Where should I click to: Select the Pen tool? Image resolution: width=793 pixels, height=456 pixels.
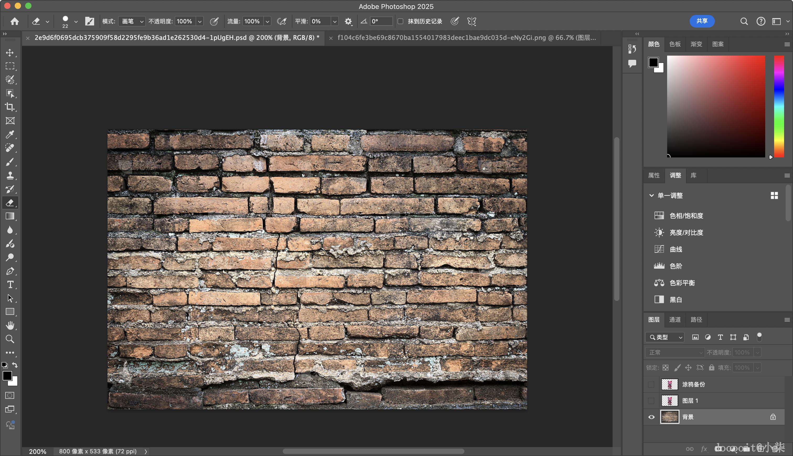[x=10, y=271]
